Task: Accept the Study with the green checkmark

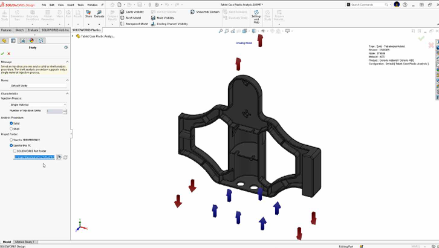Action: tap(2, 53)
